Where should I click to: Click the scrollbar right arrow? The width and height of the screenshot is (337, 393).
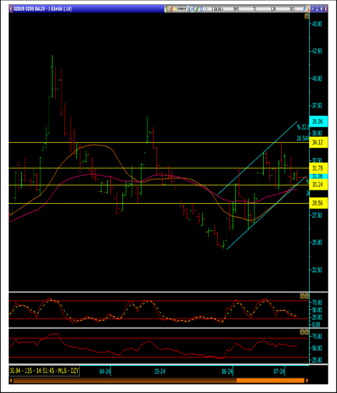point(306,380)
